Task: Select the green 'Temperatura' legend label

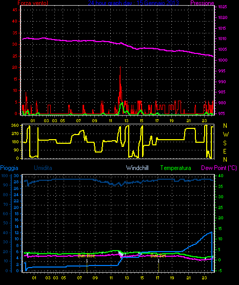Action: point(175,168)
